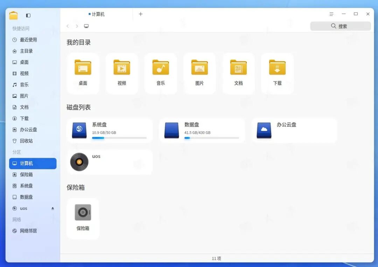This screenshot has width=378, height=267.
Task: Select 最近使用 in the sidebar
Action: click(x=28, y=40)
